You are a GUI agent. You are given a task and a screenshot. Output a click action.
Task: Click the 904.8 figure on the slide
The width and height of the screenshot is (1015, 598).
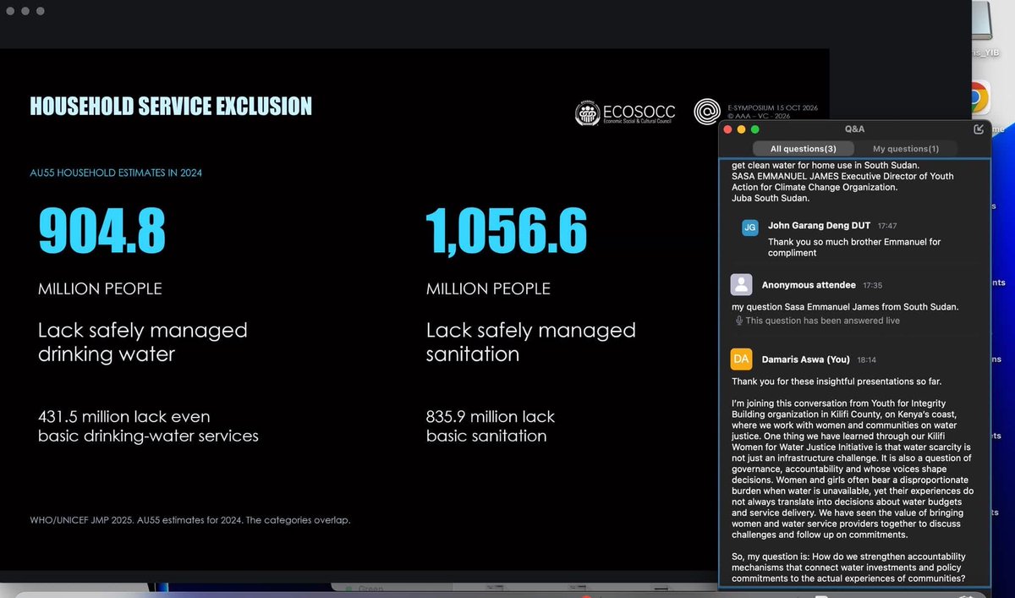click(x=101, y=231)
